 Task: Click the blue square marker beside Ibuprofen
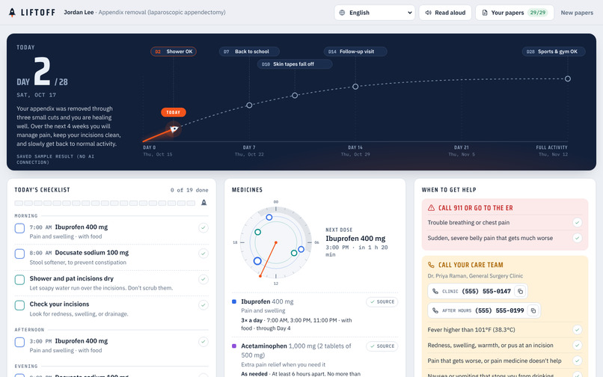click(234, 301)
